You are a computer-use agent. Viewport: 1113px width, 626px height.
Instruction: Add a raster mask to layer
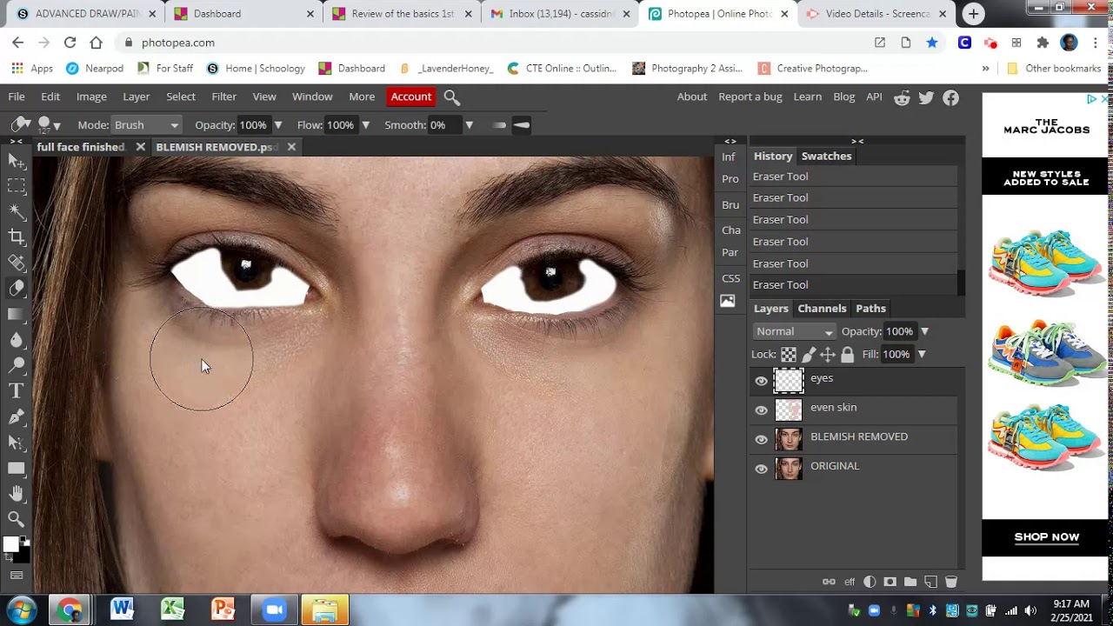(890, 582)
